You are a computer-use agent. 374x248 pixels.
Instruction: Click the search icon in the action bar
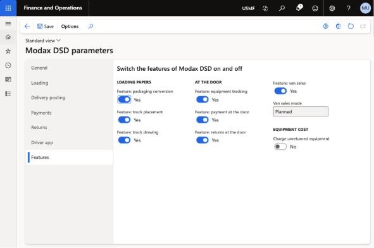[90, 26]
